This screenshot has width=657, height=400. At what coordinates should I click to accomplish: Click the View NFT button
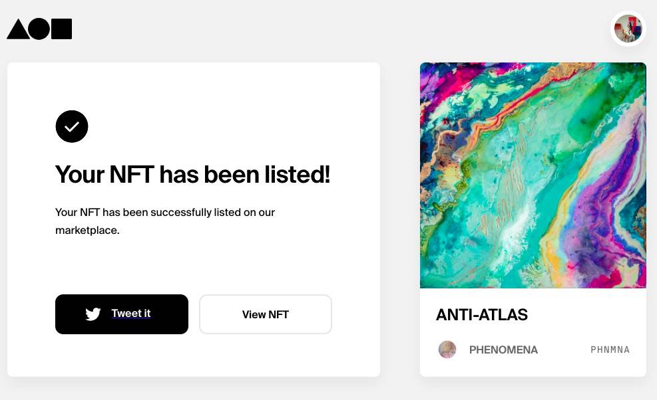pos(266,314)
